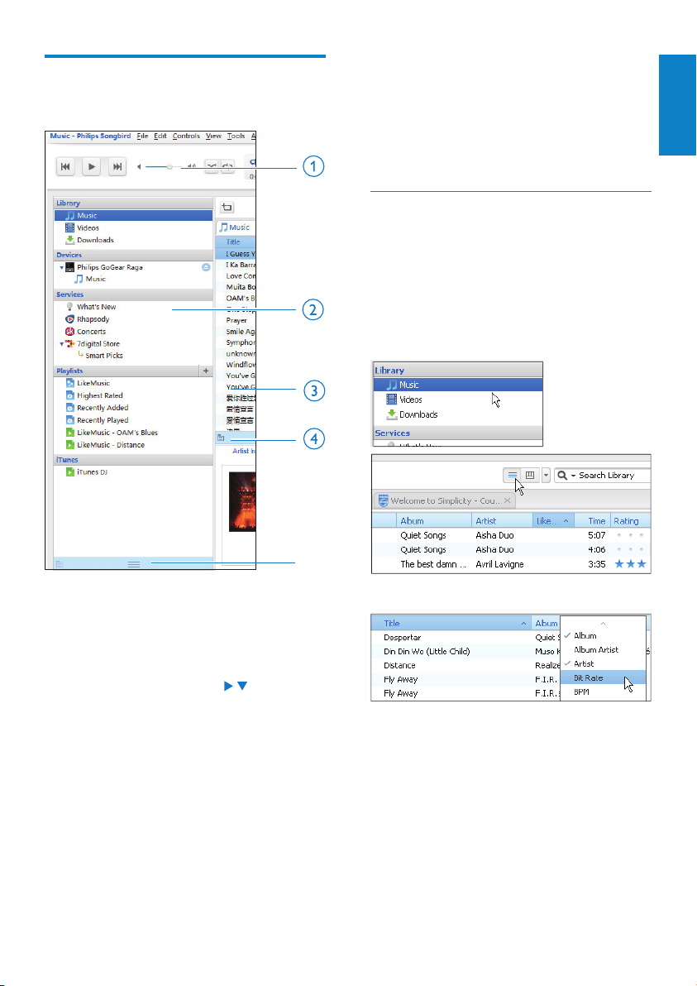
Task: Collapse the 7digital Store node
Action: [x=61, y=344]
